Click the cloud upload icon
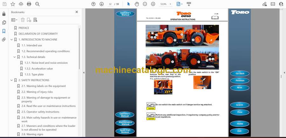This screenshot has width=286, height=138. 21,4
